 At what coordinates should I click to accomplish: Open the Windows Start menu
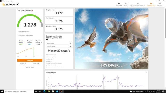tap(2, 91)
